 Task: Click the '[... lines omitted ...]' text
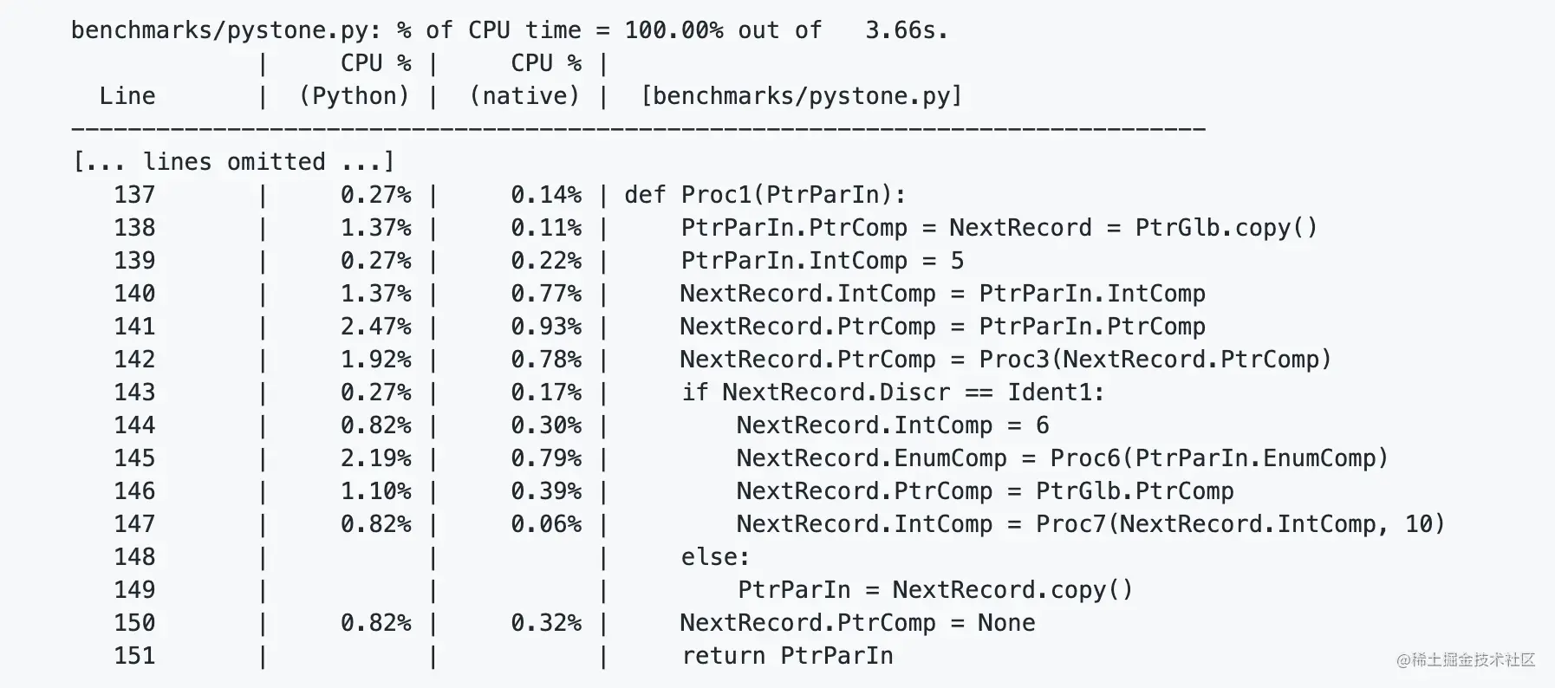(233, 162)
